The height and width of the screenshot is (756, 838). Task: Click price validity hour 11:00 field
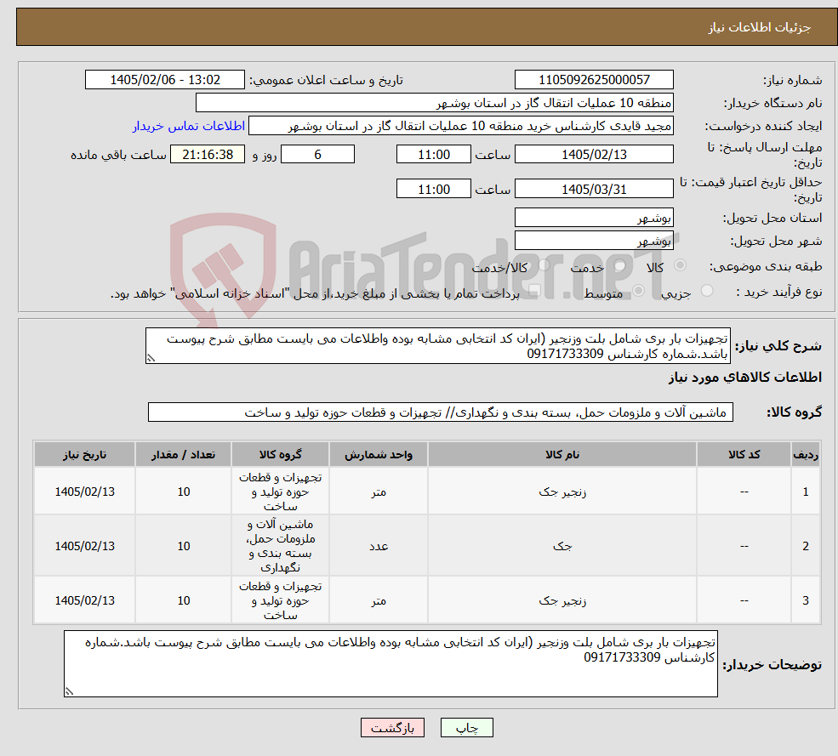pos(433,189)
